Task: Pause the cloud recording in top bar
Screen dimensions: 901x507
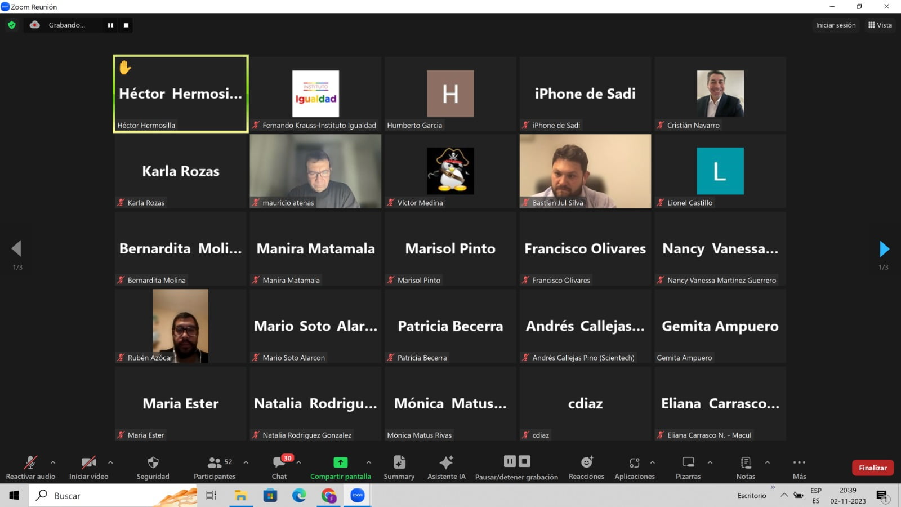Action: (110, 25)
